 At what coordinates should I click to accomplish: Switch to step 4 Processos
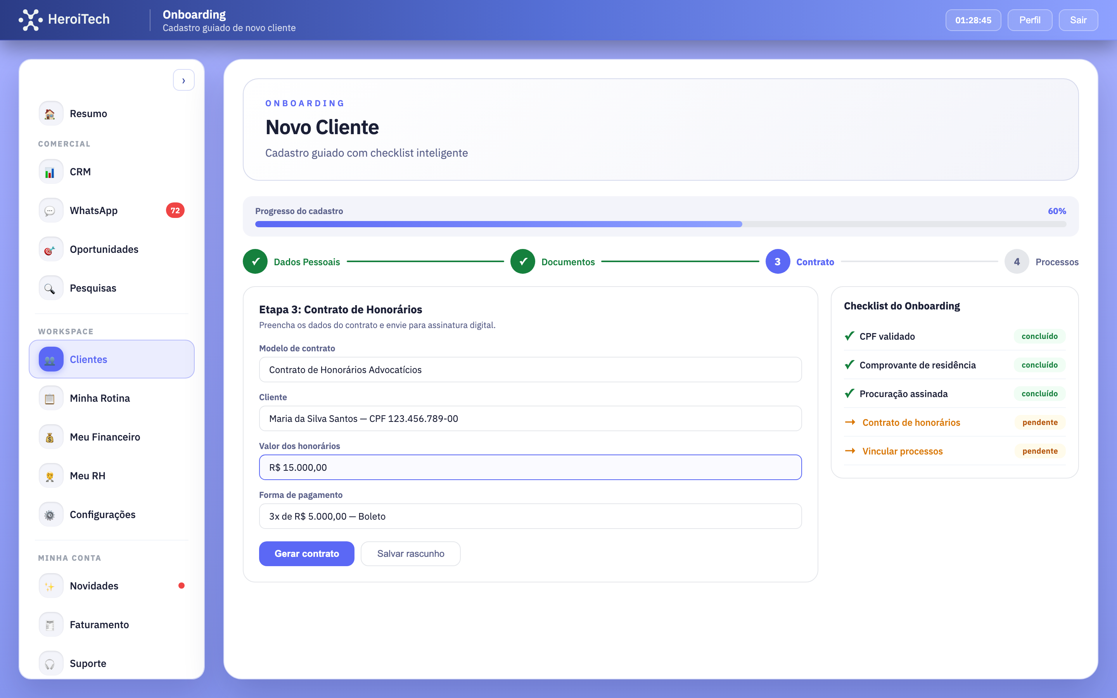click(x=1017, y=261)
